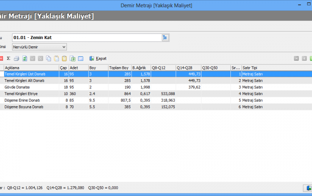Expand the Nervürlü Demir dropdown

[64, 47]
